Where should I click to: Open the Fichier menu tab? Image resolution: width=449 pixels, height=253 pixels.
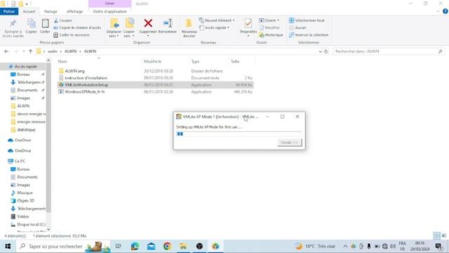coord(9,11)
